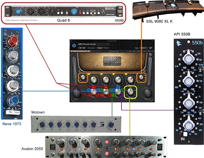Click the Waves next preset arrow
204x158 pixels.
[x=134, y=51]
